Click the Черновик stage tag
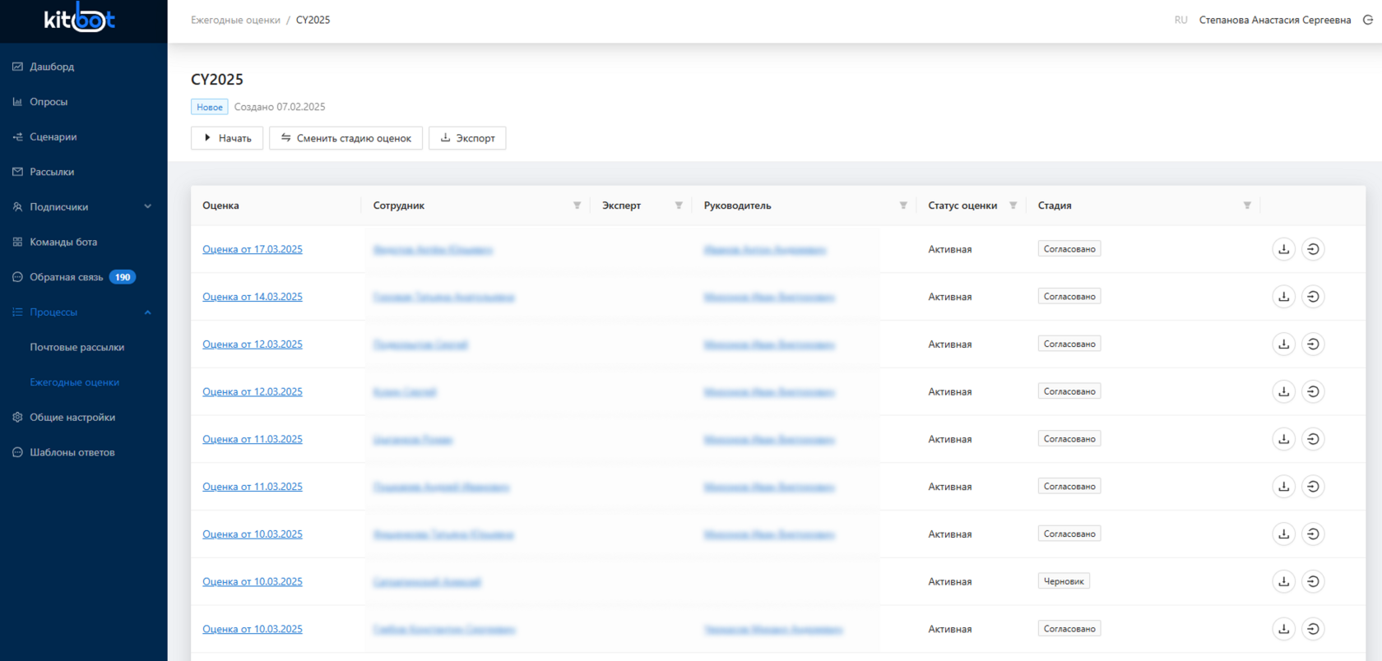 tap(1064, 581)
